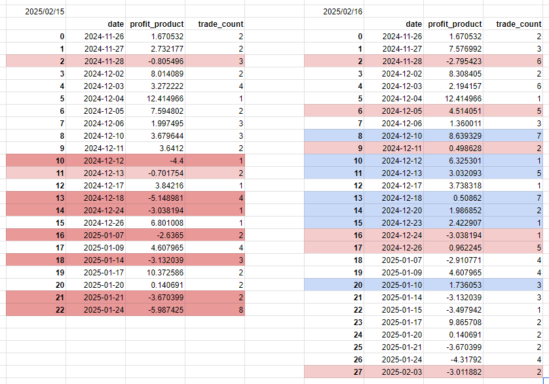Screen dimensions: 549x384
Task: Select the red cell -5.148981
Action: 155,198
